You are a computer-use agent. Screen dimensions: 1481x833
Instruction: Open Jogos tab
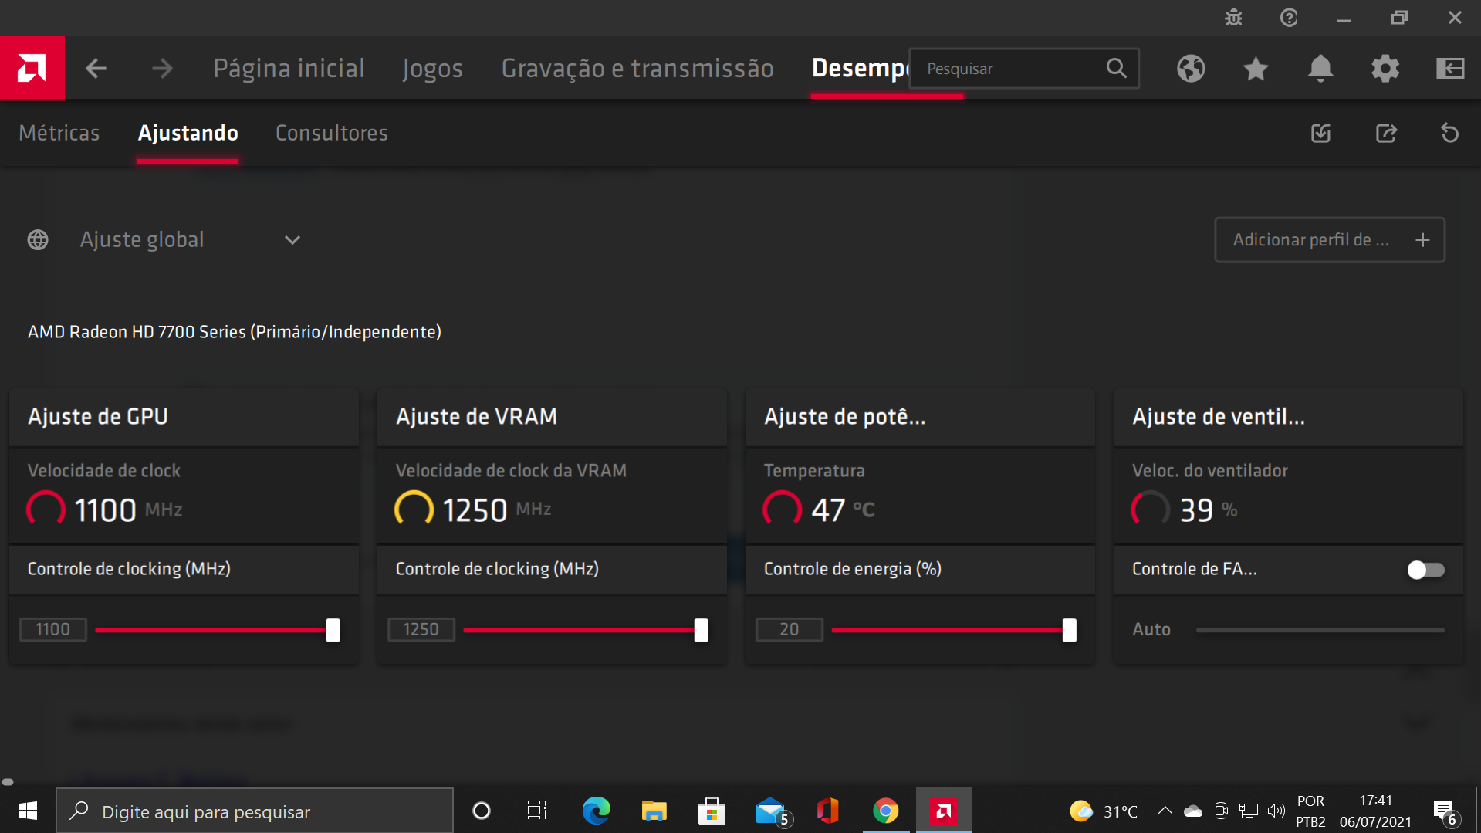pos(432,69)
